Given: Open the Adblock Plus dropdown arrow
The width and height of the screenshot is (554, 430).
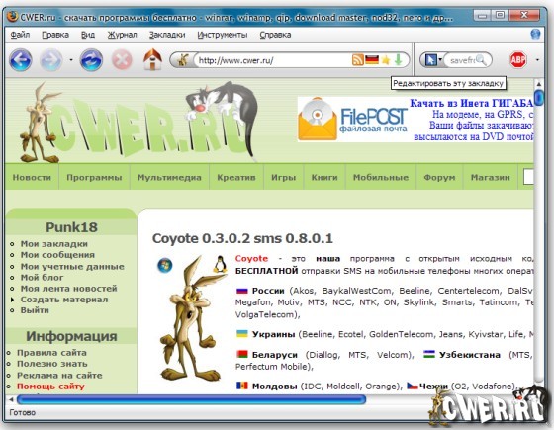Looking at the screenshot, I should [x=537, y=60].
